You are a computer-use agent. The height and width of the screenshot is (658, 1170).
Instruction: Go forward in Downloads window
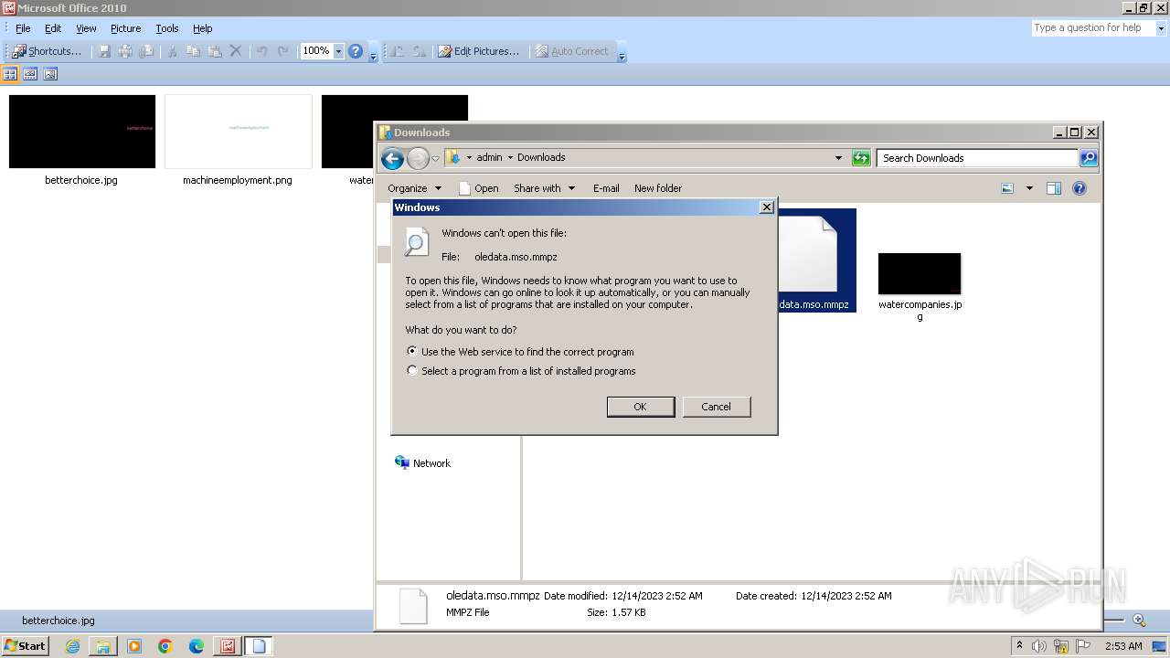coord(418,158)
